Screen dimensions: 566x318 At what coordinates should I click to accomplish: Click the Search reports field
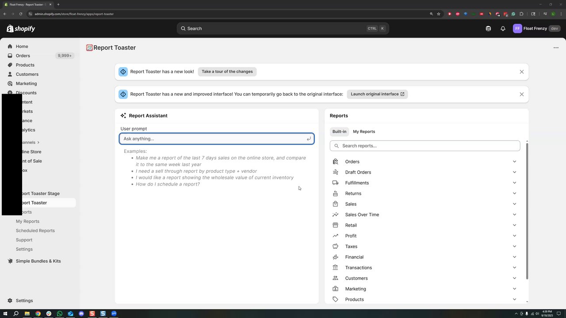(x=425, y=146)
